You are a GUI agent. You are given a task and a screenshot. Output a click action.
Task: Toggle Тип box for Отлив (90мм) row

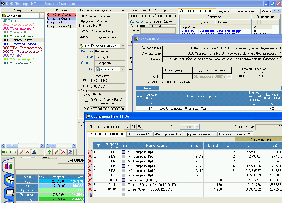124,189
